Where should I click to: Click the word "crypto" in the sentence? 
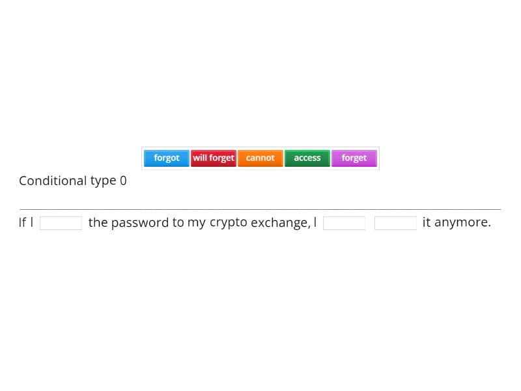click(x=228, y=222)
